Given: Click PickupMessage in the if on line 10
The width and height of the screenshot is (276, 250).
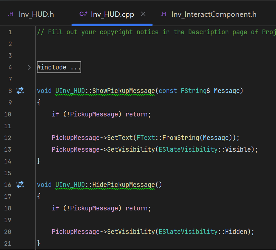Looking at the screenshot, I should pos(94,114).
